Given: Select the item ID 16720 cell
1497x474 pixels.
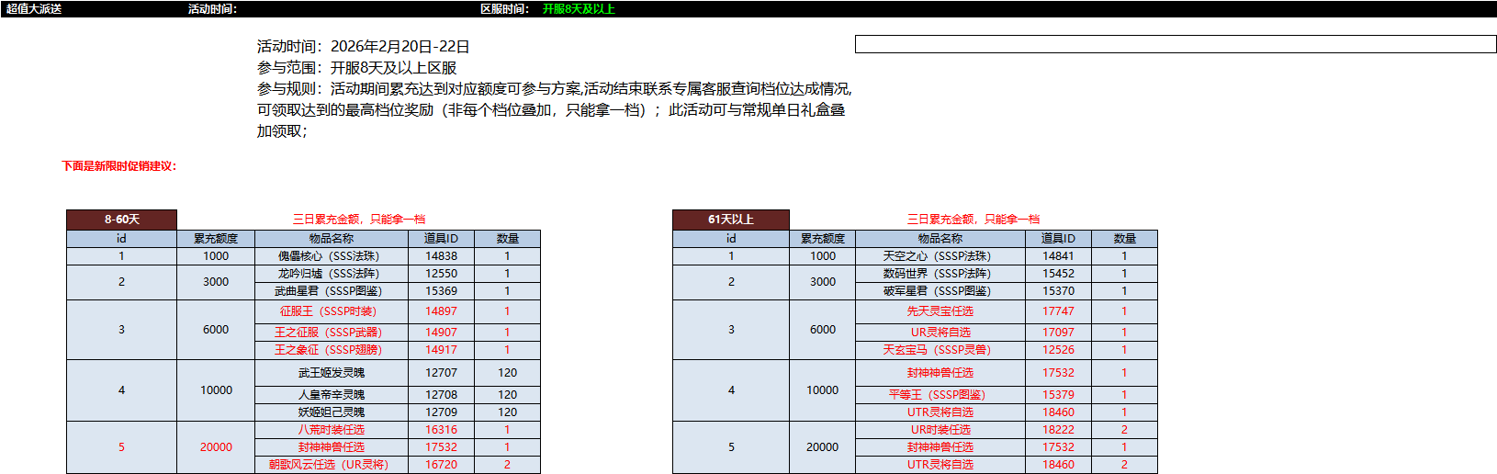Looking at the screenshot, I should click(x=441, y=465).
